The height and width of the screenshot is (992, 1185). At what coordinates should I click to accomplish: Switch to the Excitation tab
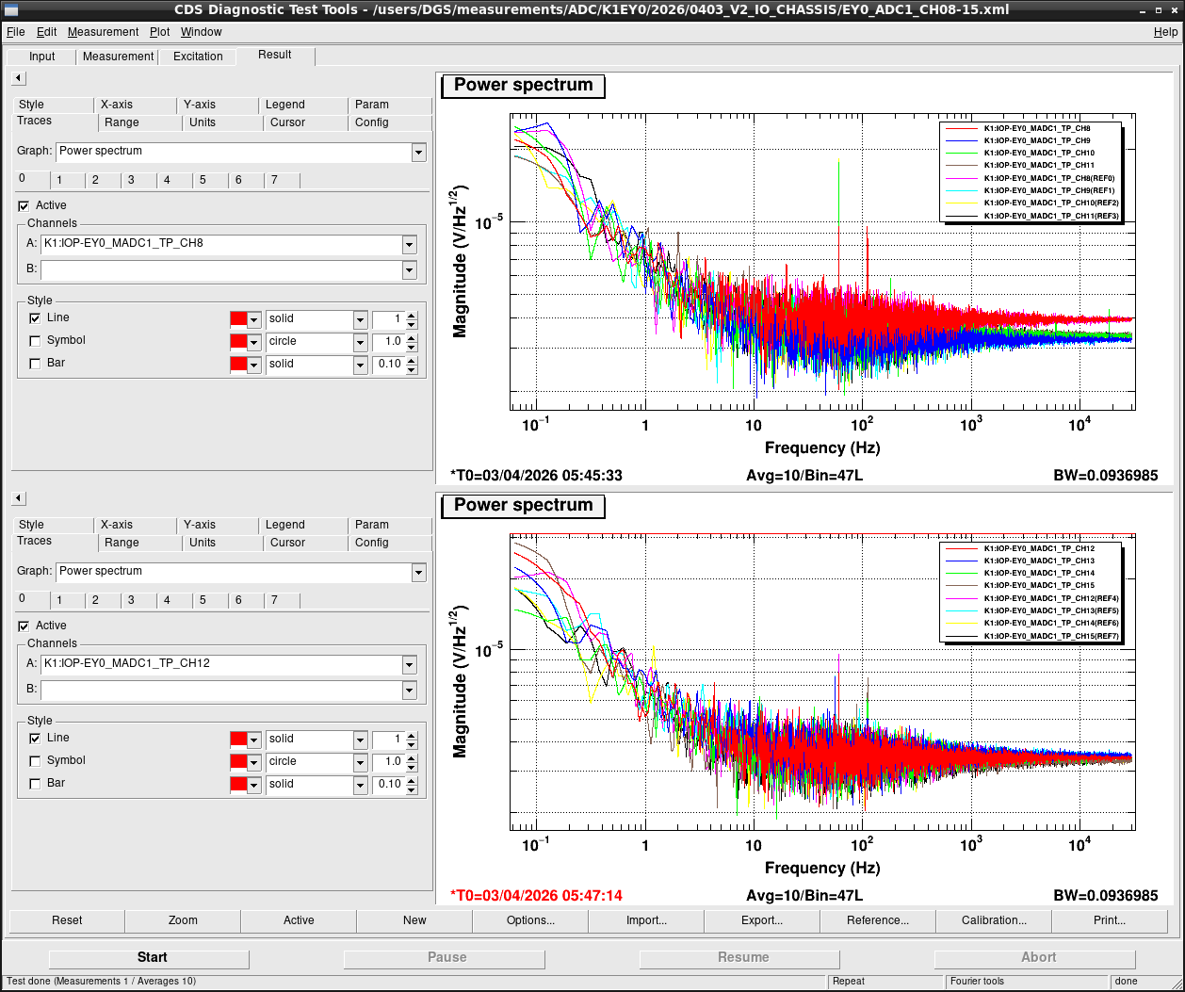198,57
